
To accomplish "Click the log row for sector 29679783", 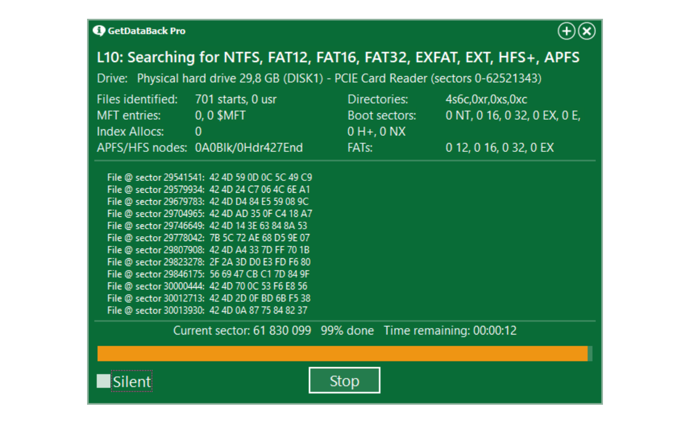I will pos(208,201).
